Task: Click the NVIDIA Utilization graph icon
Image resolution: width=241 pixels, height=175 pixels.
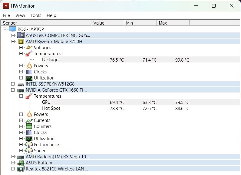Action: (x=29, y=139)
